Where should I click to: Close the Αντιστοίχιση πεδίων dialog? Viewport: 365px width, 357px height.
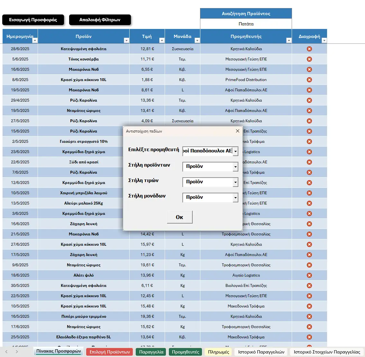237,131
